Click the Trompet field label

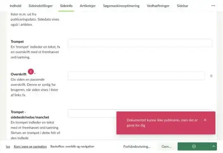point(17,42)
